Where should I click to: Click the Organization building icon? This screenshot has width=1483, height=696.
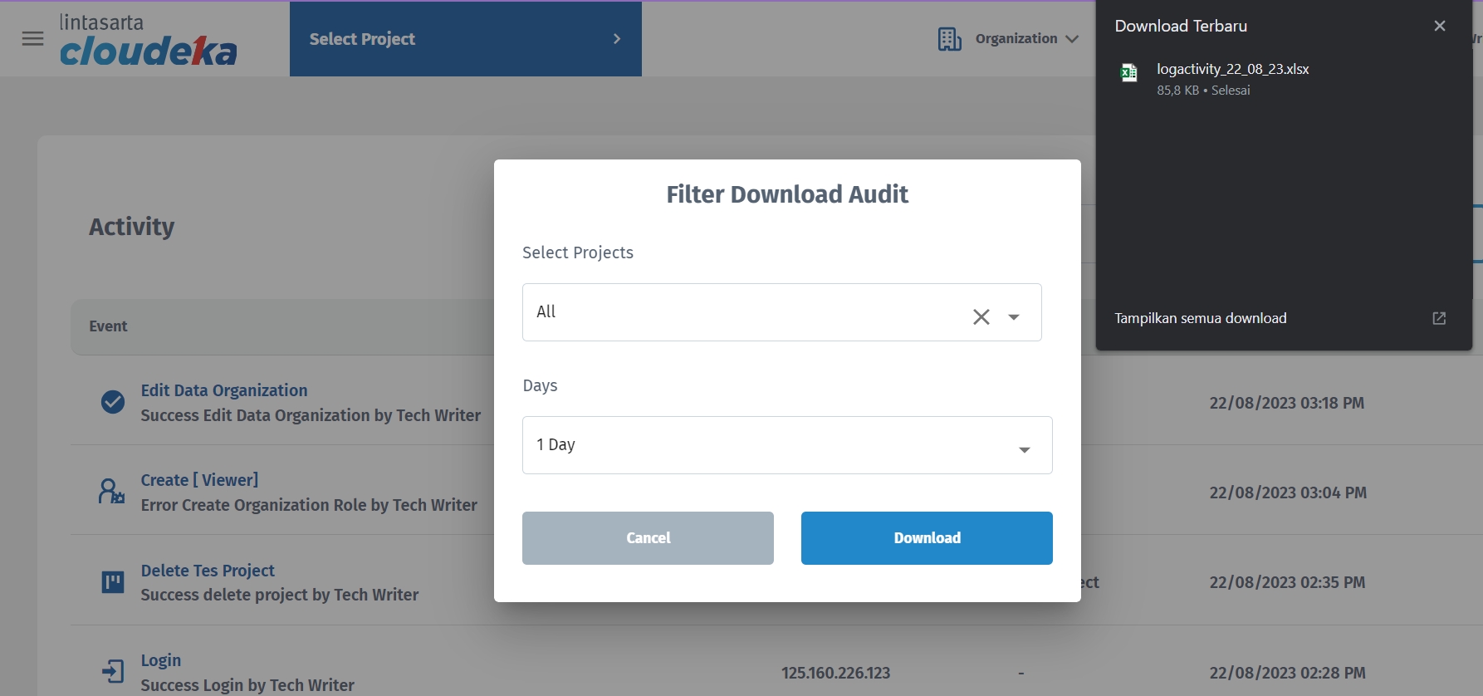tap(949, 39)
